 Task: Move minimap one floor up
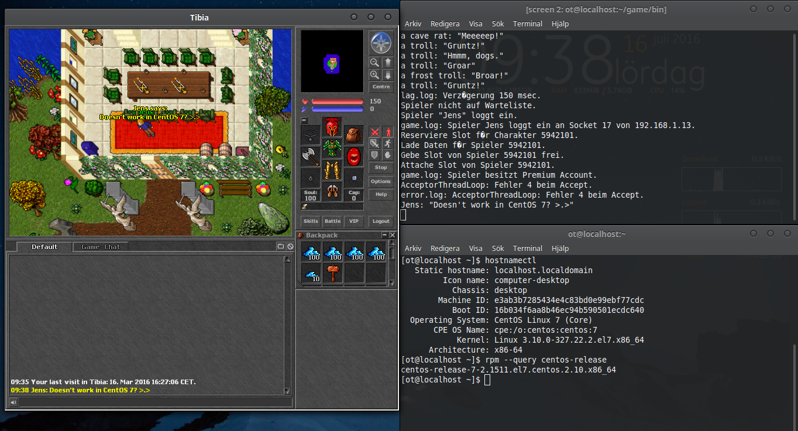click(x=387, y=62)
